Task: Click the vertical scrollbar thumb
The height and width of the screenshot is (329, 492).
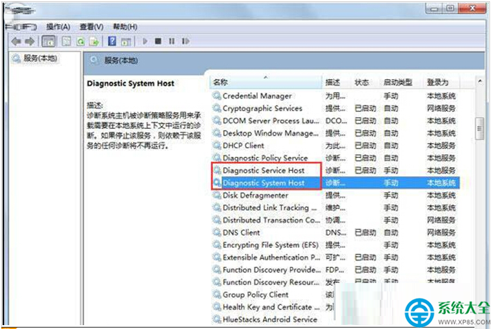Action: click(x=480, y=128)
